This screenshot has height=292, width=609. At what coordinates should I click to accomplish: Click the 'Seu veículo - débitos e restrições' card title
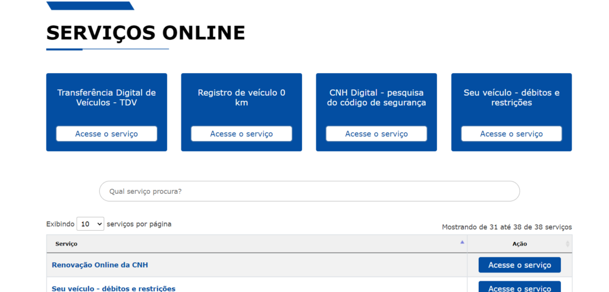coord(511,98)
